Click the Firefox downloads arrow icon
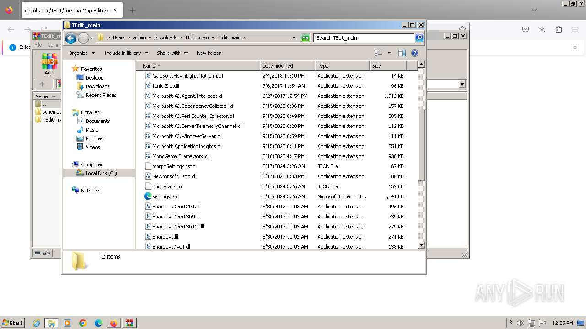This screenshot has width=586, height=329. click(x=542, y=29)
